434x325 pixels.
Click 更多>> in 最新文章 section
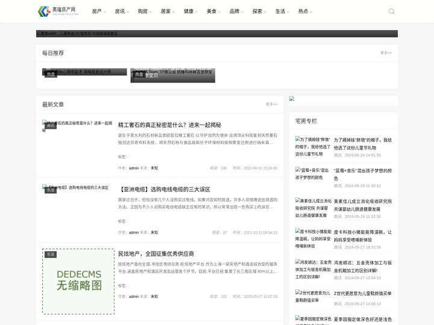coord(271,104)
